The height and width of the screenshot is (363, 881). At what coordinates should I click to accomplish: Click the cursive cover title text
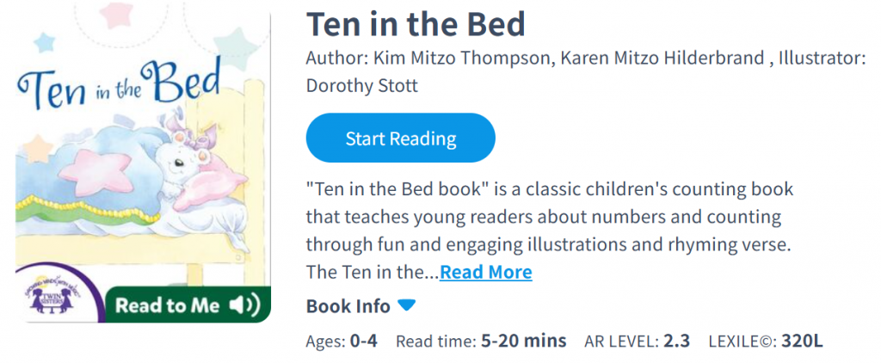[x=119, y=88]
